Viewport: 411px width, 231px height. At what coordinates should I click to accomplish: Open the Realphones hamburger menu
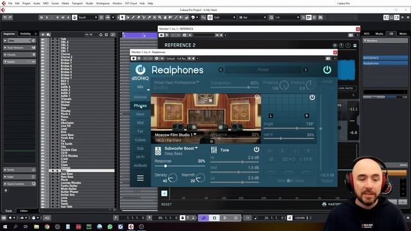coord(140,178)
